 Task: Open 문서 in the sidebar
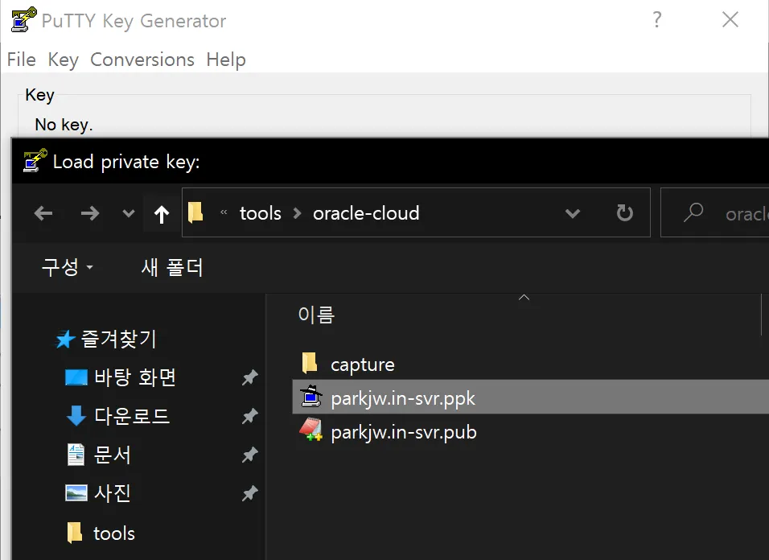113,455
